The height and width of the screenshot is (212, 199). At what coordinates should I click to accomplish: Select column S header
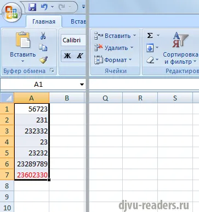(x=175, y=98)
